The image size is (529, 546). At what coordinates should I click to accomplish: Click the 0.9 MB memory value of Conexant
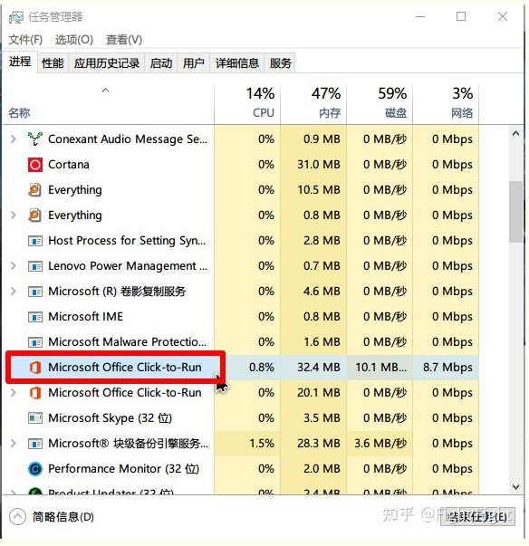[322, 139]
